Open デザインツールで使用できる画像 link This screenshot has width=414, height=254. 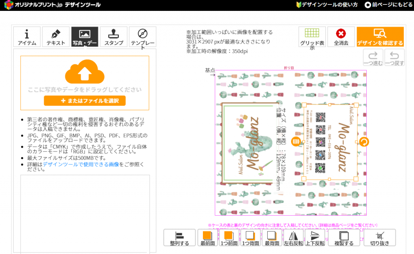point(81,164)
